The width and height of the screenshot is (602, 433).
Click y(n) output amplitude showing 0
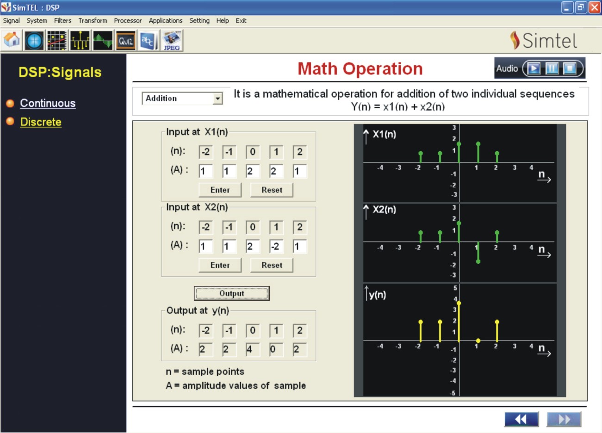tap(276, 349)
